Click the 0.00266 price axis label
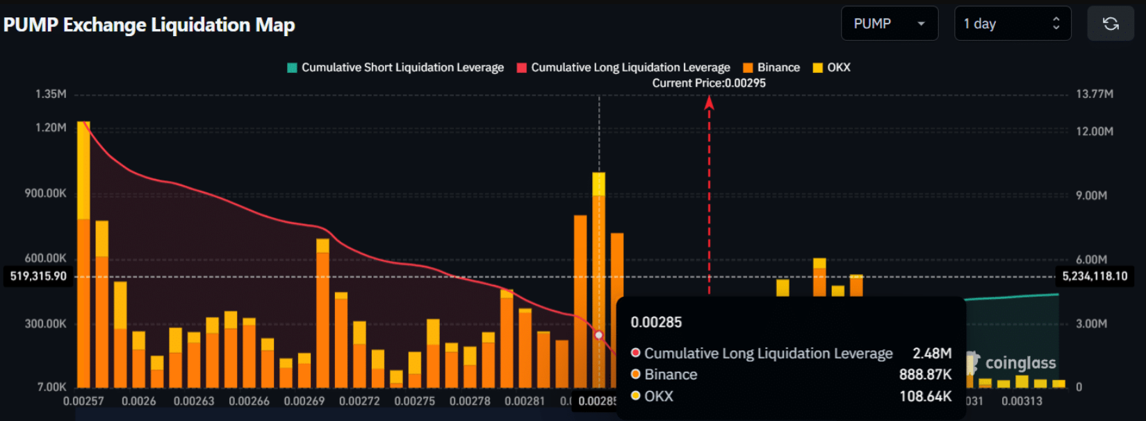The height and width of the screenshot is (421, 1146). point(249,401)
